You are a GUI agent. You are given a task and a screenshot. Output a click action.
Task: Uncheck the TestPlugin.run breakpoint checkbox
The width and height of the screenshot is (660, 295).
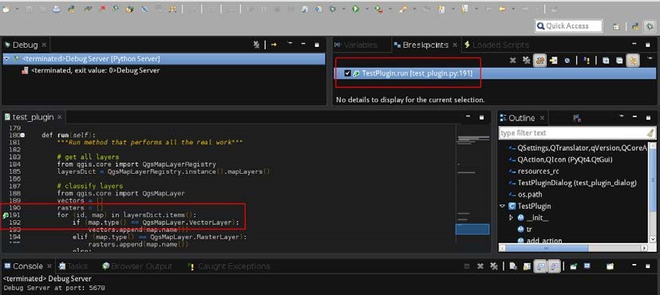(x=347, y=73)
